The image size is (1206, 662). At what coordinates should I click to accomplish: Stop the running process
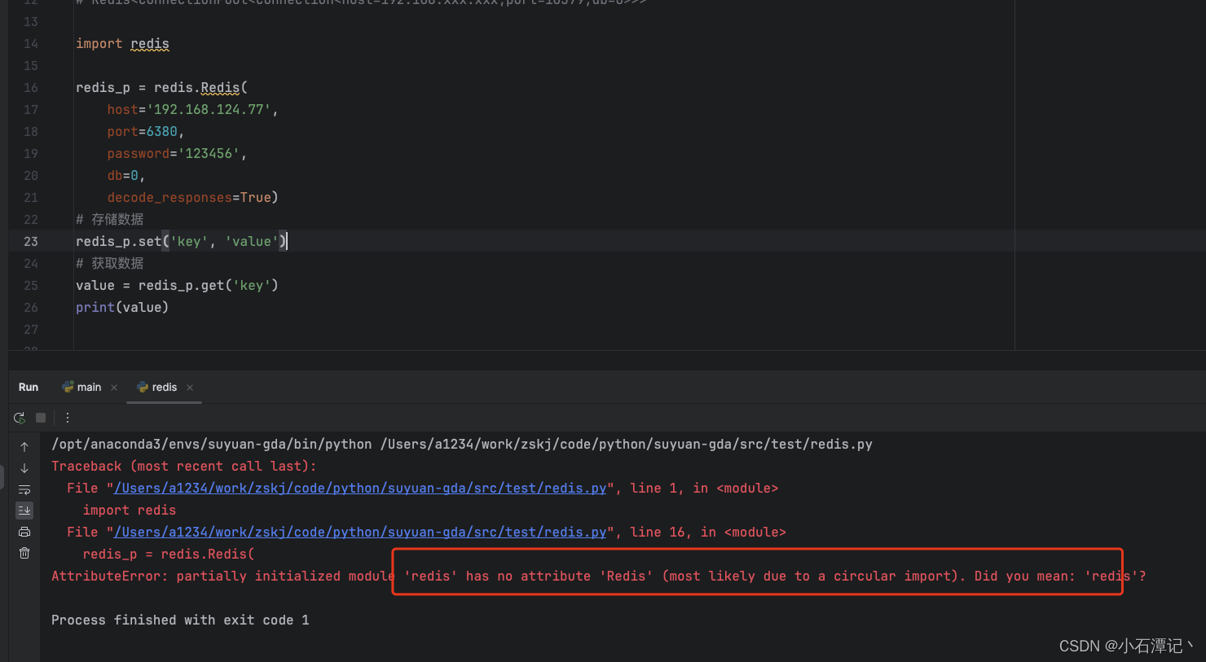click(41, 418)
